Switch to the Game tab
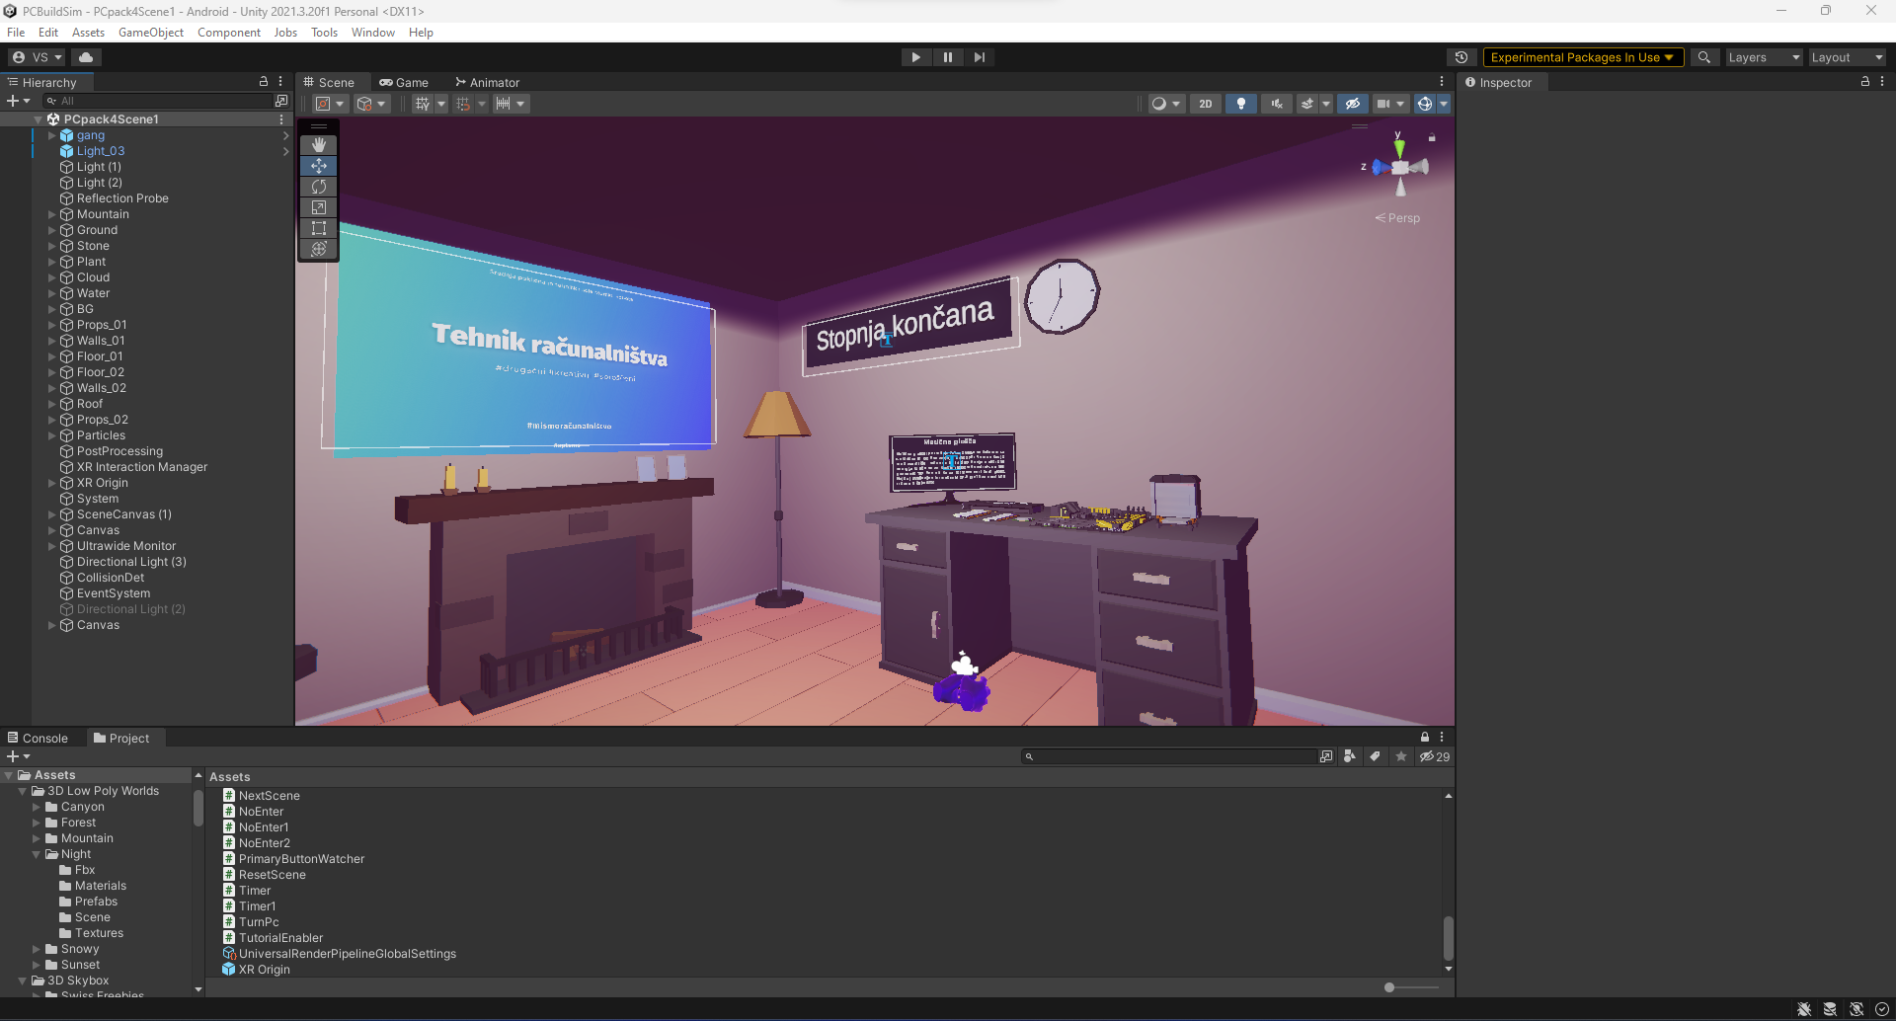This screenshot has height=1021, width=1896. coord(404,83)
